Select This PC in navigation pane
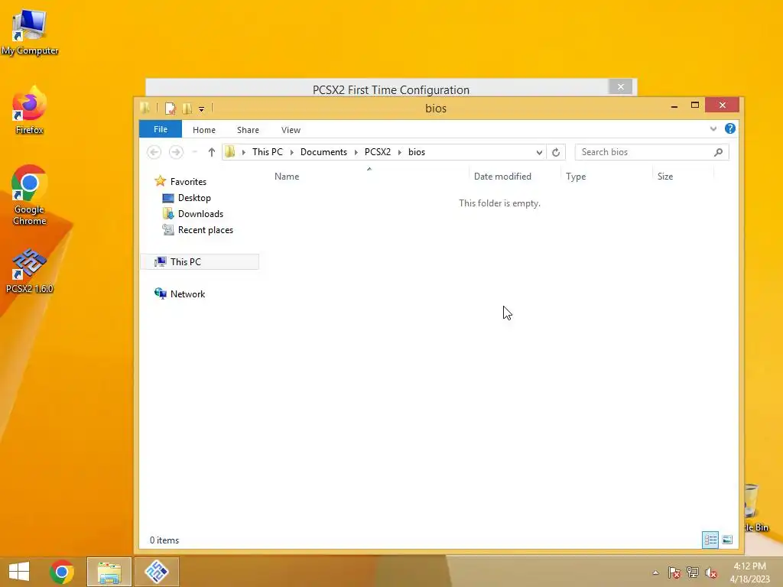The height and width of the screenshot is (587, 783). coord(200,261)
